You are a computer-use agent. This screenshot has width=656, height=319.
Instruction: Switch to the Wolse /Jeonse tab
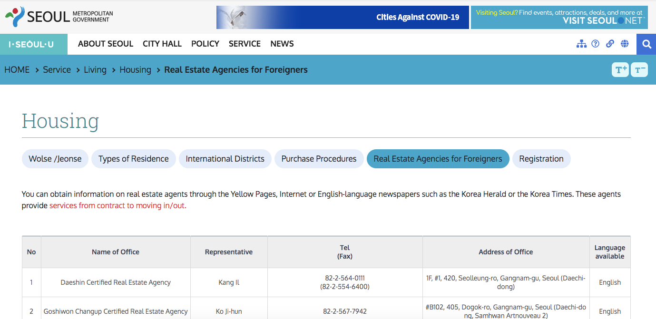point(55,158)
